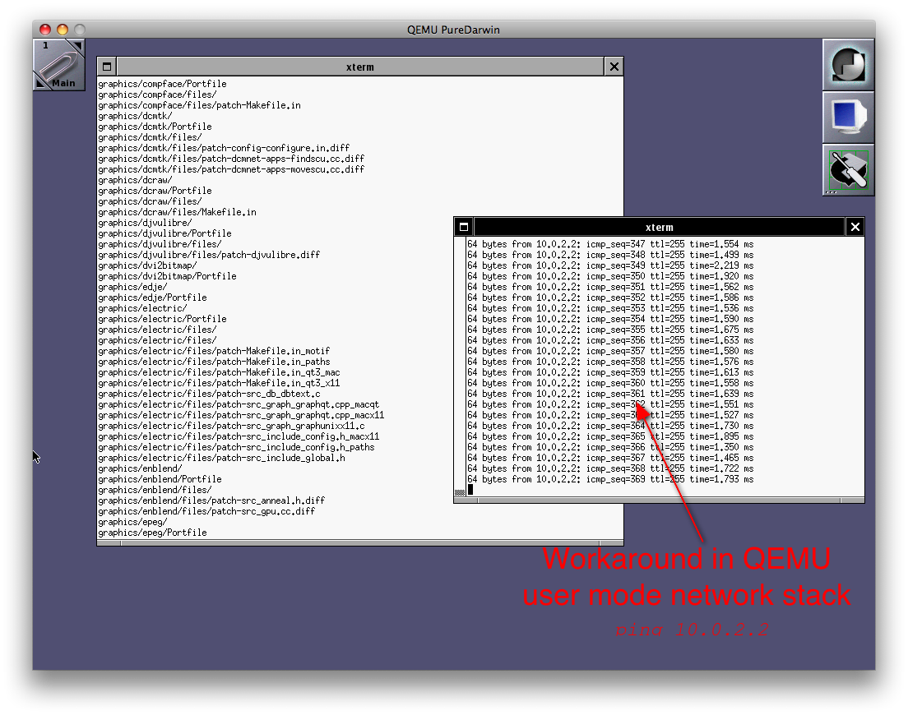Click the line graphics/dcmtk/Portfile

(x=155, y=127)
